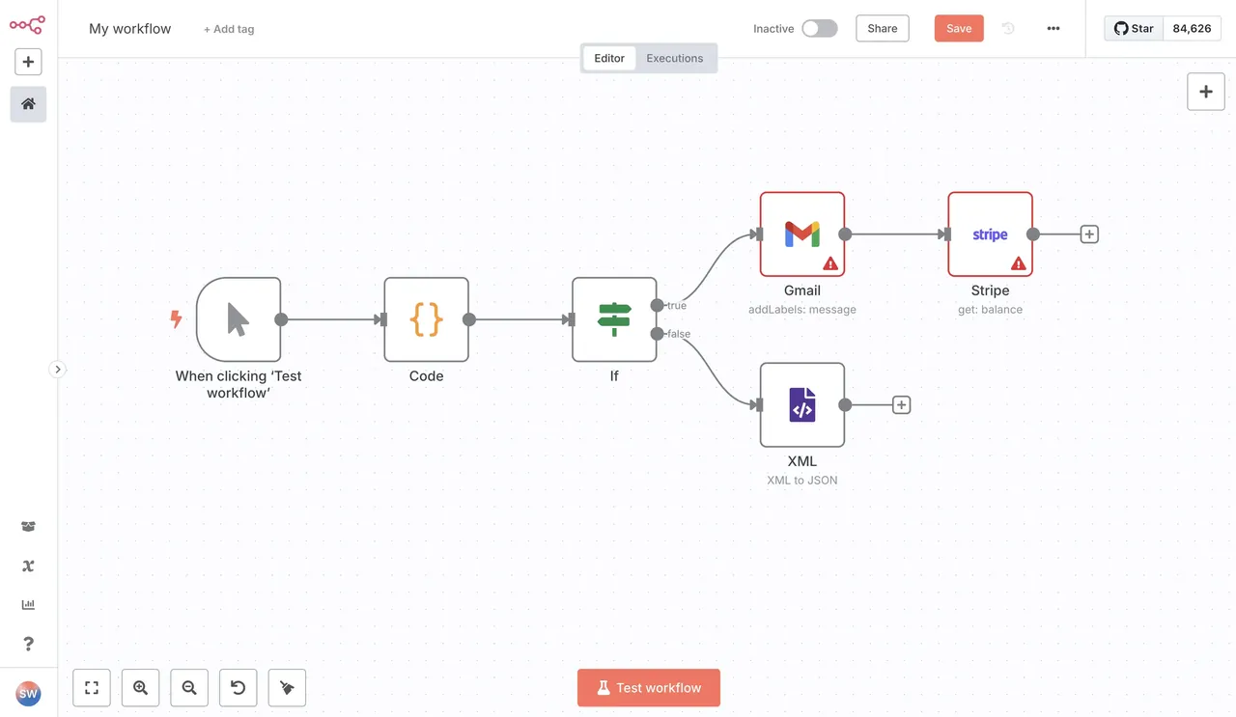
Task: Open the n8n logo home link
Action: [x=27, y=25]
